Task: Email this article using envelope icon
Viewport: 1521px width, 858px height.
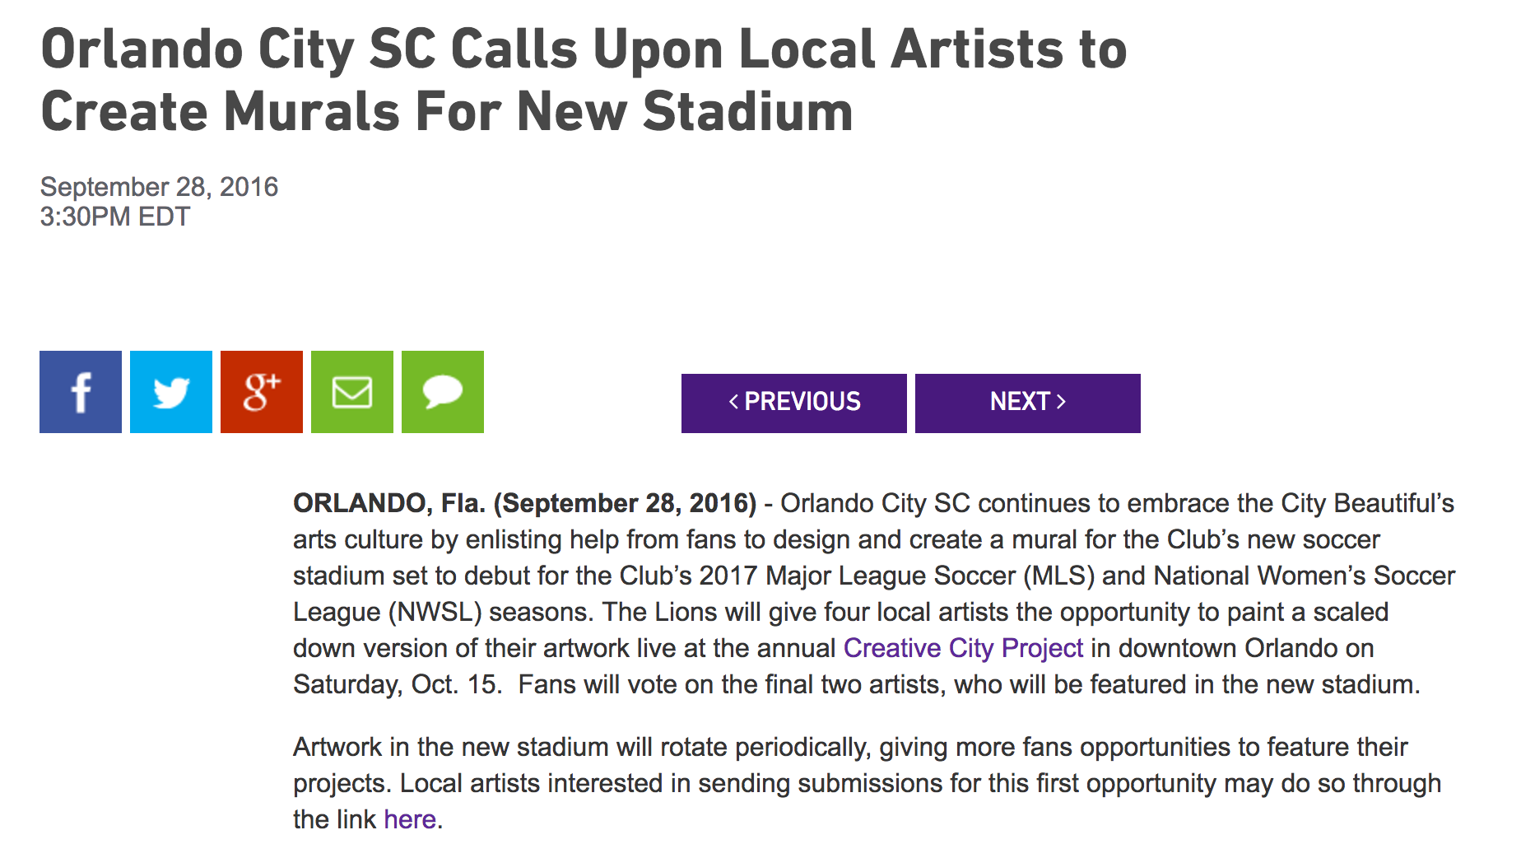Action: click(352, 392)
